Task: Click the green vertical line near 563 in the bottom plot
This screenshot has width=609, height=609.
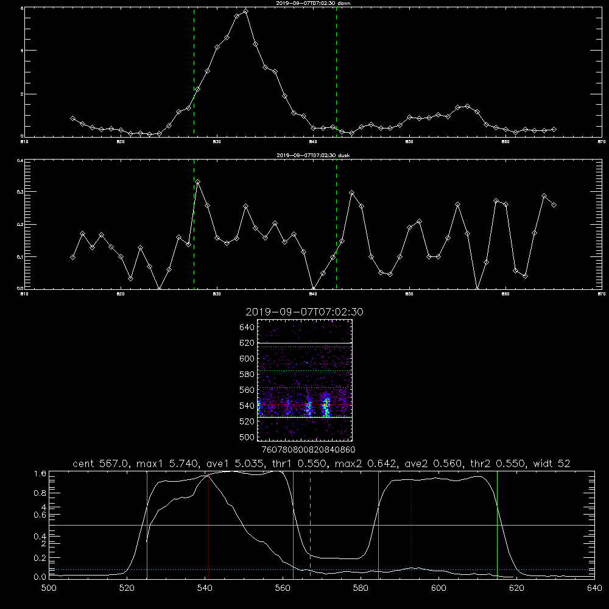Action: pos(294,525)
